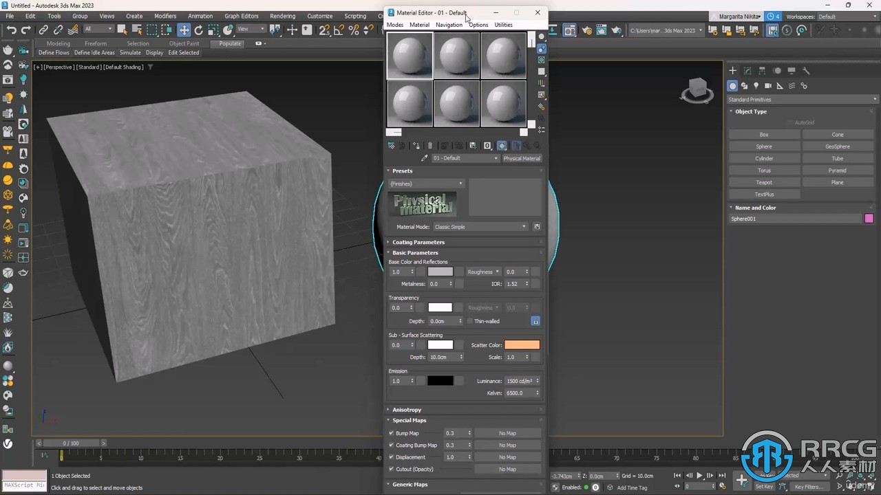Click the Play Animation button

pos(700,476)
